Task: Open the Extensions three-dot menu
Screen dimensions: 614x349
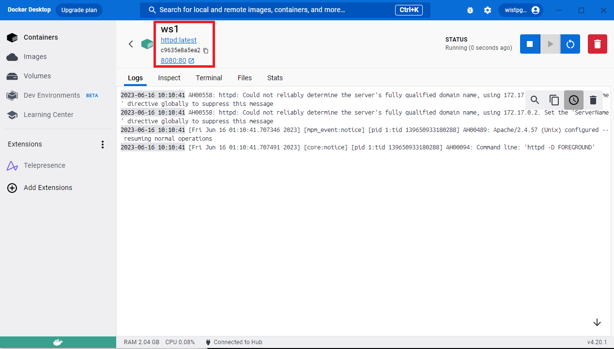Action: click(x=102, y=145)
